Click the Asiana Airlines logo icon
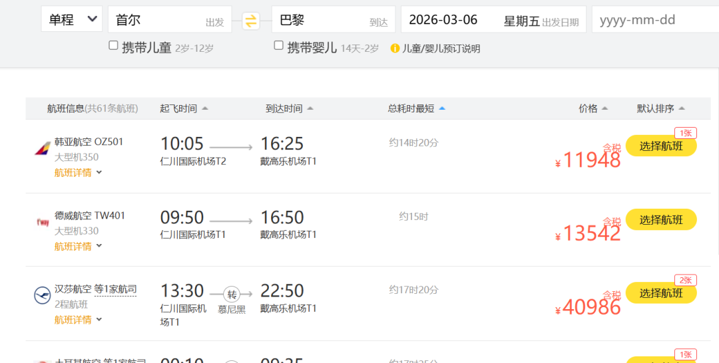Screen dimensions: 719x363 (x=43, y=148)
